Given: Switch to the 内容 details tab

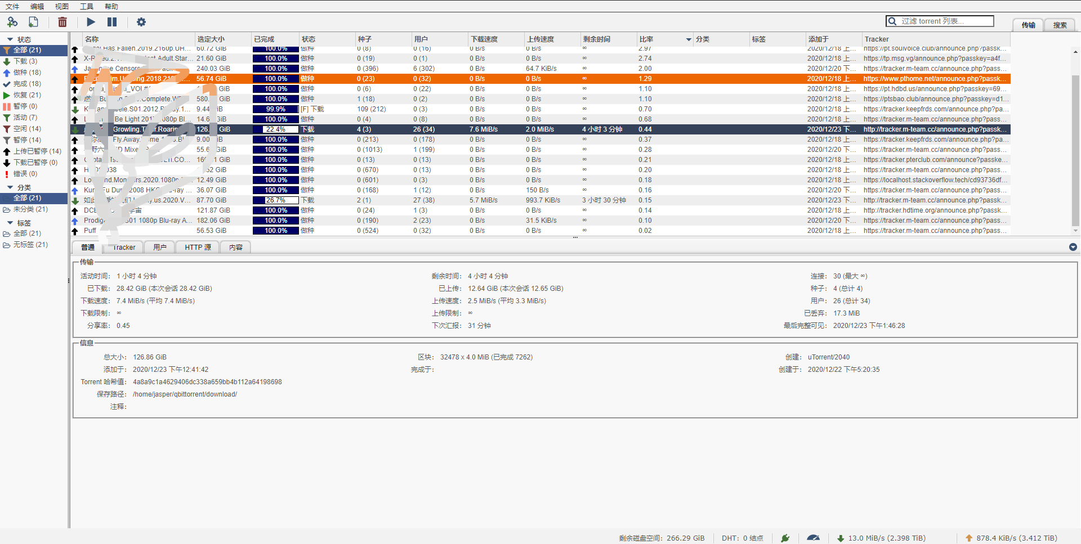Looking at the screenshot, I should click(x=236, y=248).
